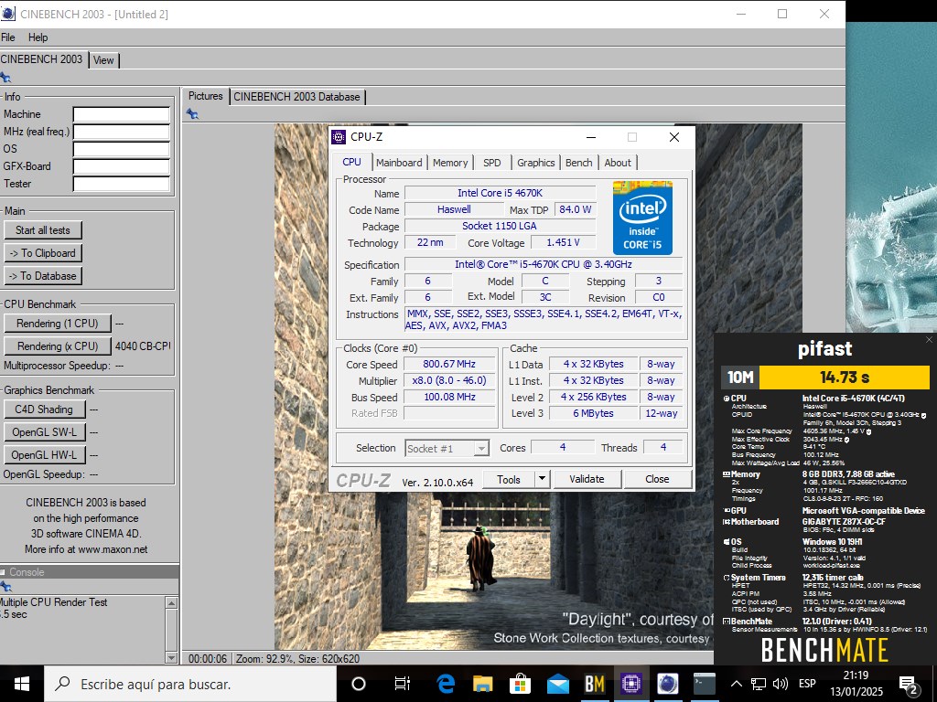Screen dimensions: 937x702
Task: Open the Socket #1 selection dropdown
Action: [x=447, y=448]
